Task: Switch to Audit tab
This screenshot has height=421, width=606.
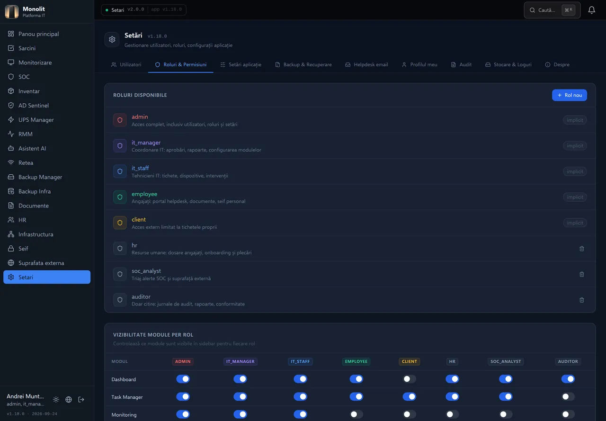Action: [x=461, y=64]
